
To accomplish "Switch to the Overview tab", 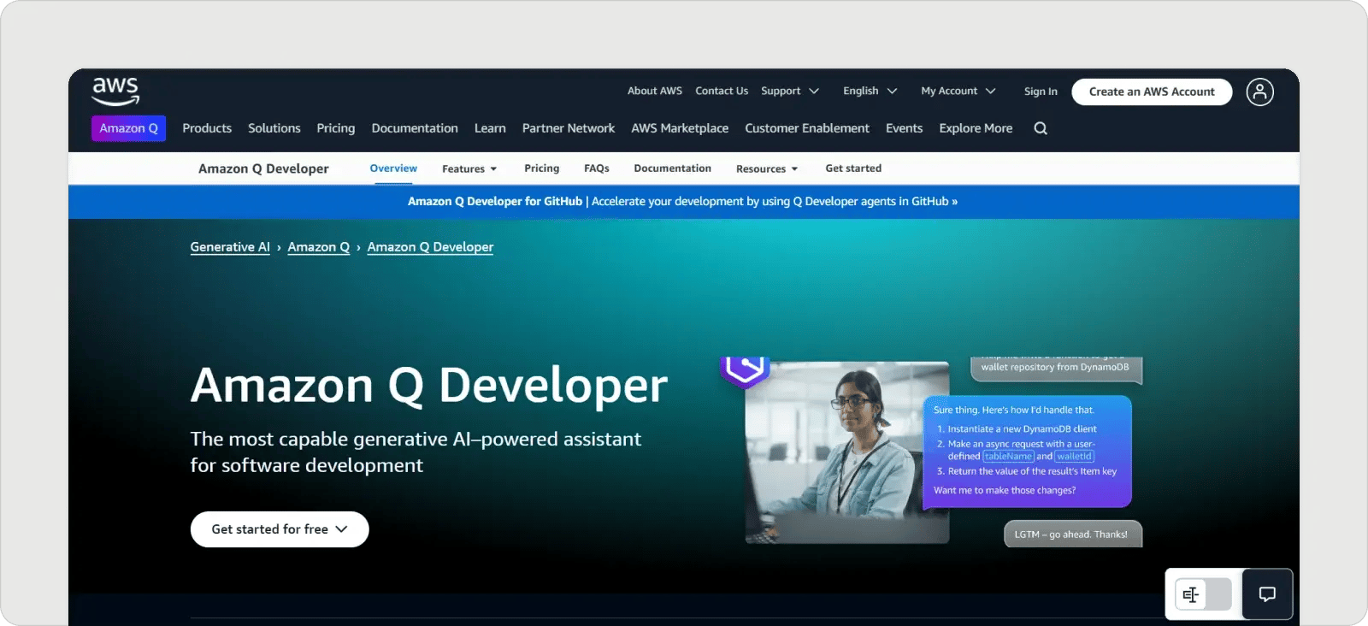I will (393, 168).
